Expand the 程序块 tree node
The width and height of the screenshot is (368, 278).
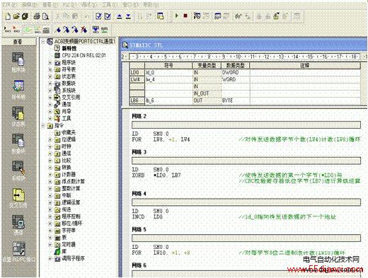[x=50, y=63]
